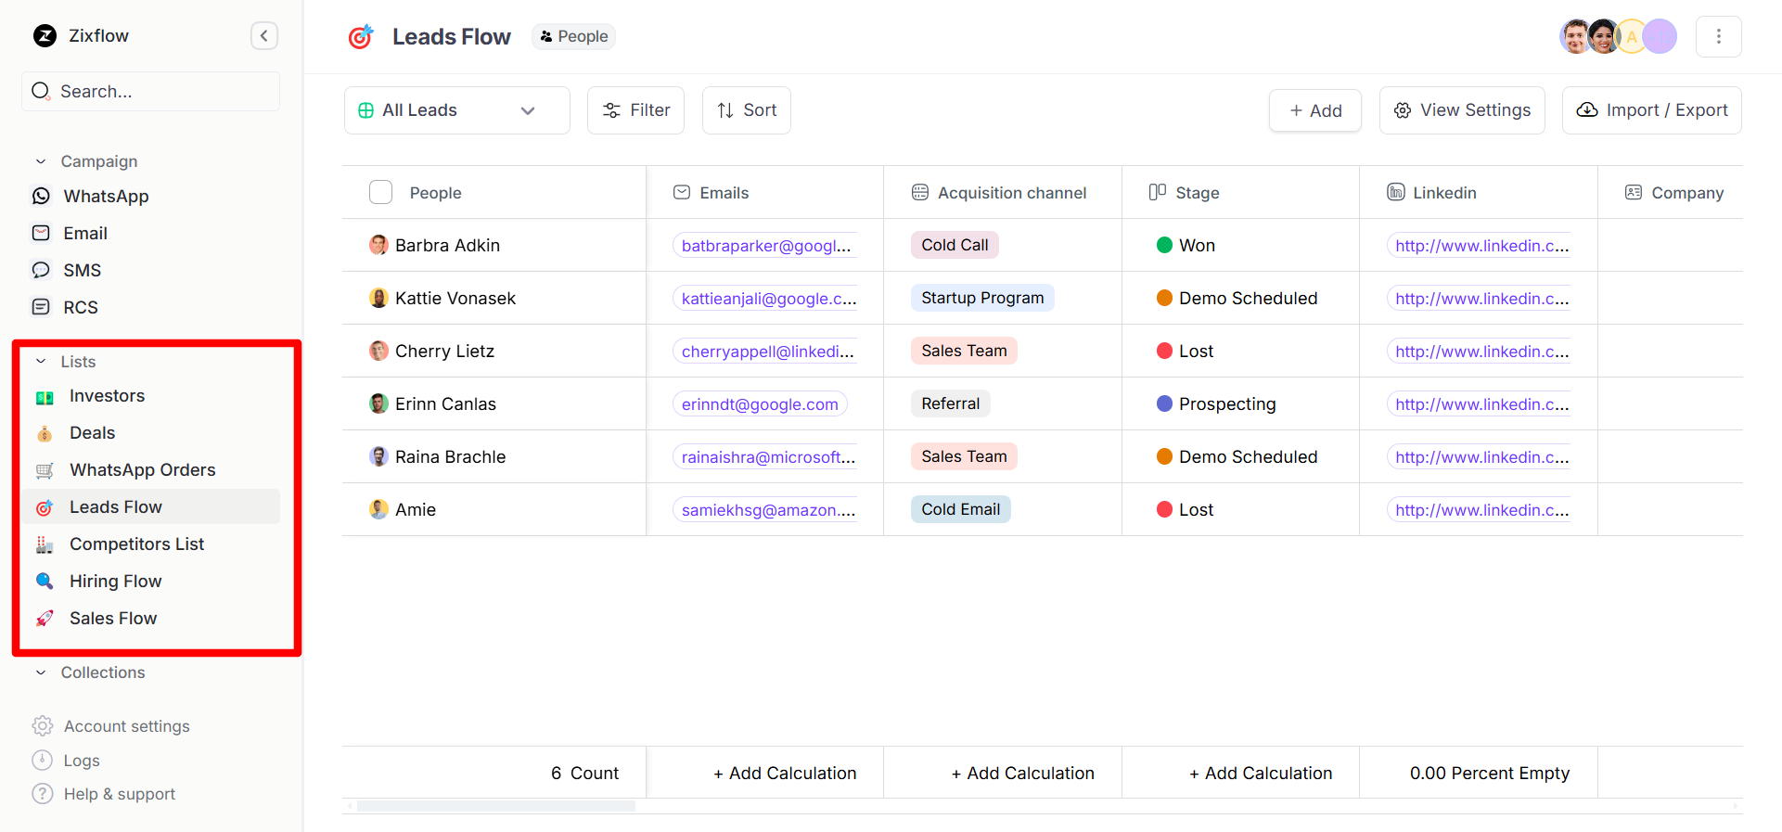Image resolution: width=1782 pixels, height=832 pixels.
Task: Open the RCS message icon
Action: pos(41,307)
